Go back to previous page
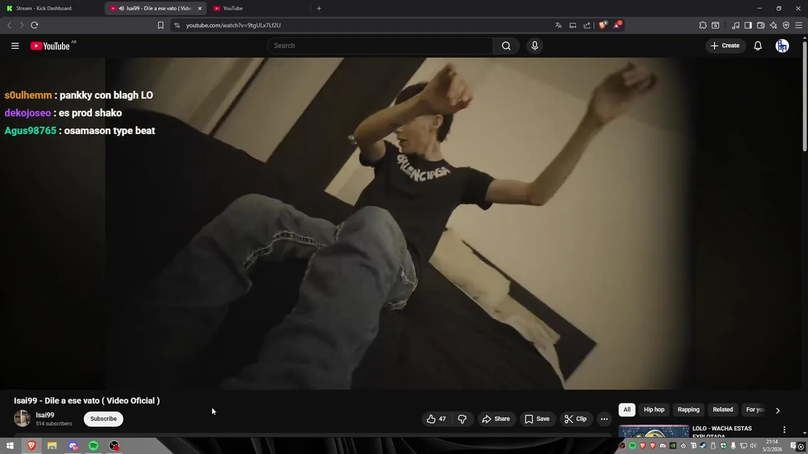 click(9, 25)
